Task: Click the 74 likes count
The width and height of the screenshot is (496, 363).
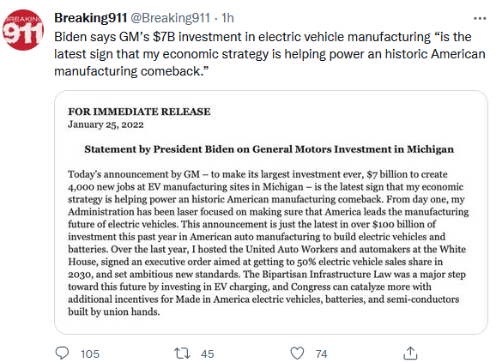Action: point(321,354)
